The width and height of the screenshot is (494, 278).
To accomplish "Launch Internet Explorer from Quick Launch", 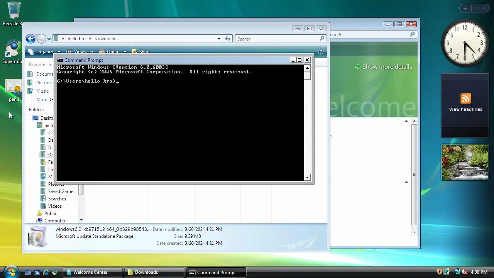I will coord(46,272).
